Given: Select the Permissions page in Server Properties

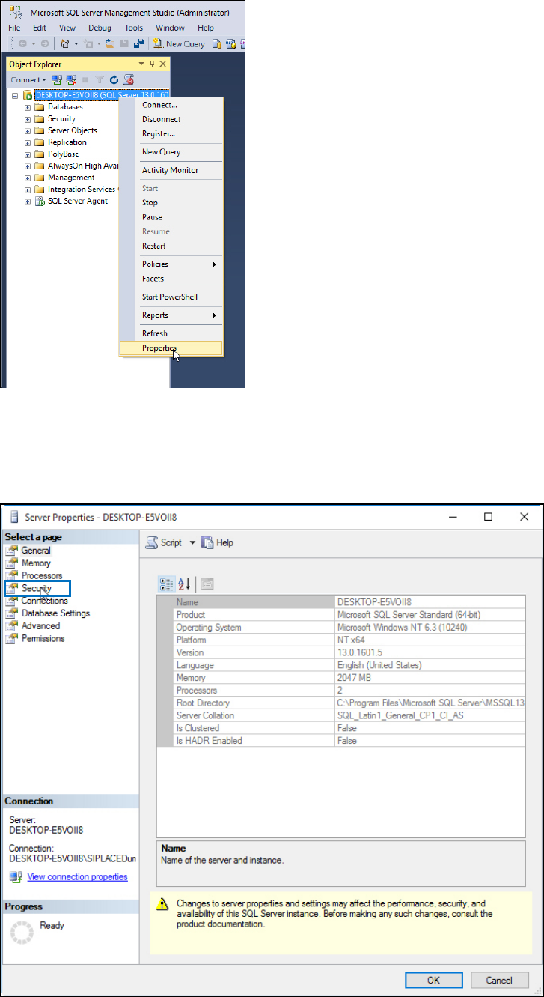Looking at the screenshot, I should pos(43,639).
